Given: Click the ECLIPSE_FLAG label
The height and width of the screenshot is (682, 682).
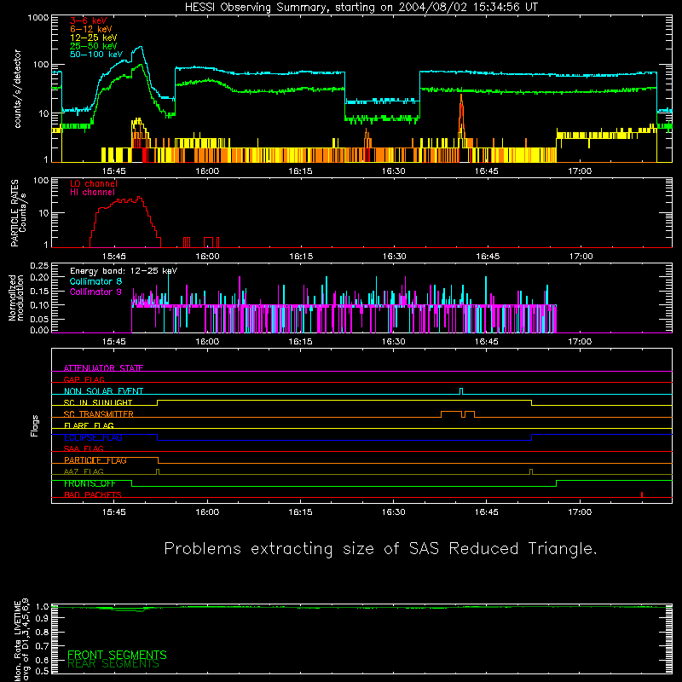Looking at the screenshot, I should (x=93, y=437).
